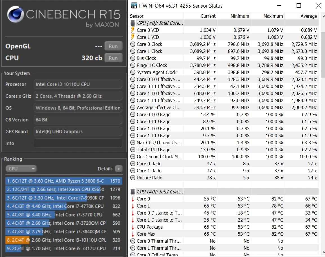
Task: Click the chip icon of the first CPU [#0] group
Action: click(133, 23)
